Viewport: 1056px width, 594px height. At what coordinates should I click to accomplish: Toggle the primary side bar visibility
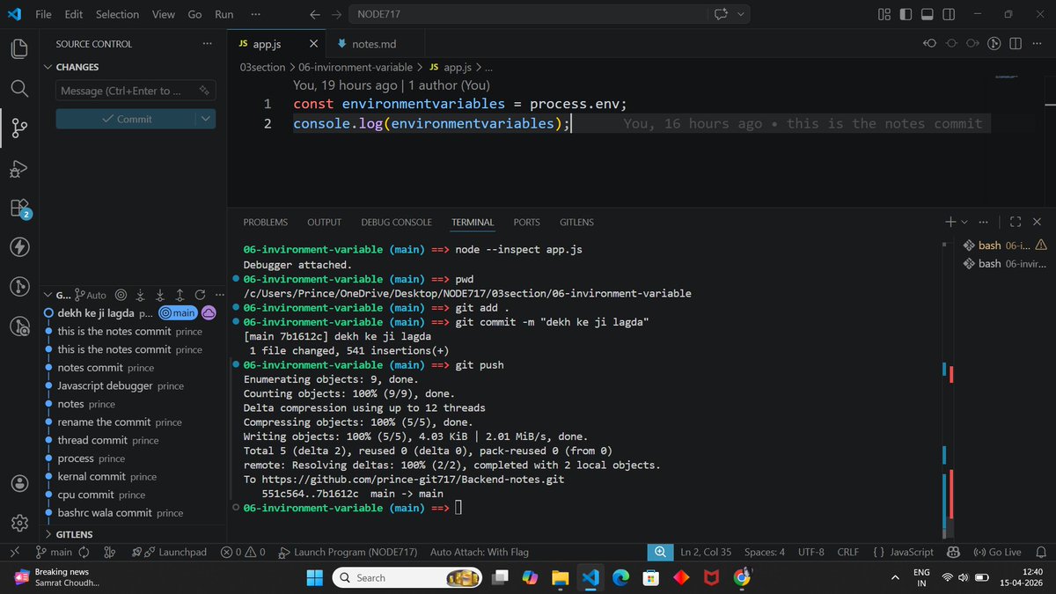pos(905,14)
